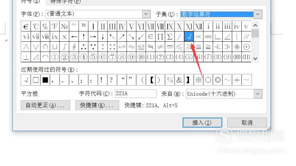Select the contour integral ∮ symbol

pos(74,47)
